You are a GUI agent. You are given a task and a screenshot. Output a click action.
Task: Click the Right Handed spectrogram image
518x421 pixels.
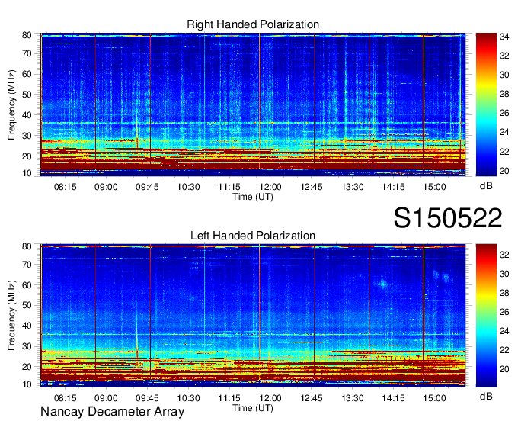click(253, 104)
